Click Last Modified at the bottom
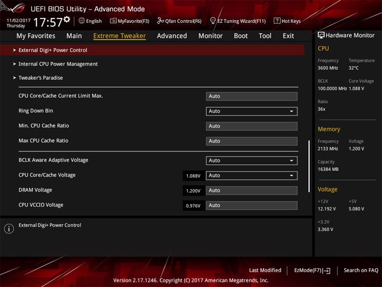This screenshot has height=287, width=382. (x=265, y=271)
